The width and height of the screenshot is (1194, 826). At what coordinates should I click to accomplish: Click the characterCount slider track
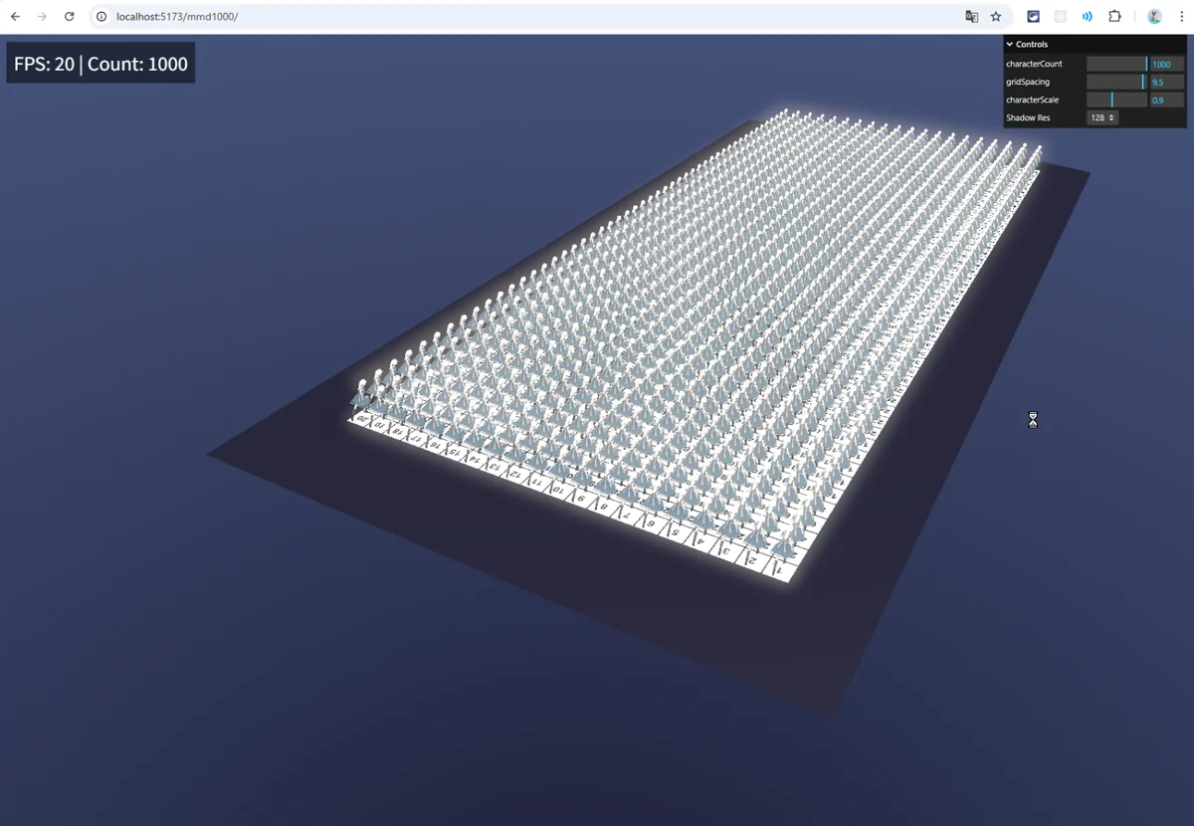coord(1116,64)
